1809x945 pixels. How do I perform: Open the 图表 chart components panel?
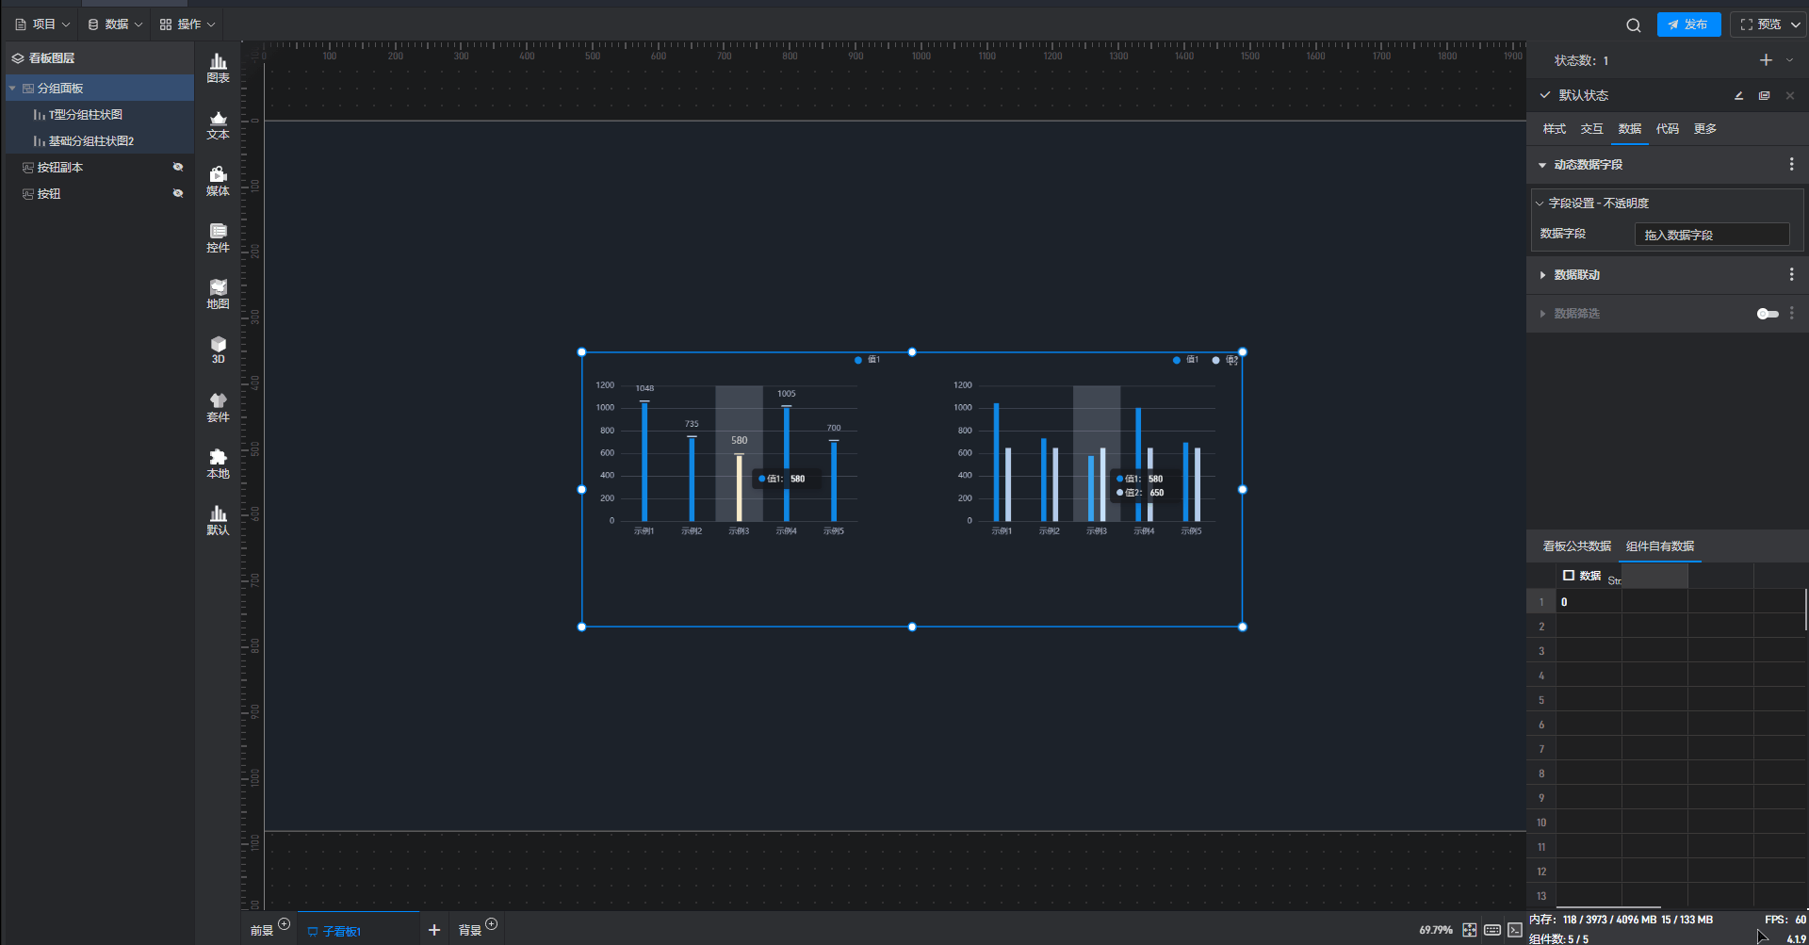click(x=218, y=68)
